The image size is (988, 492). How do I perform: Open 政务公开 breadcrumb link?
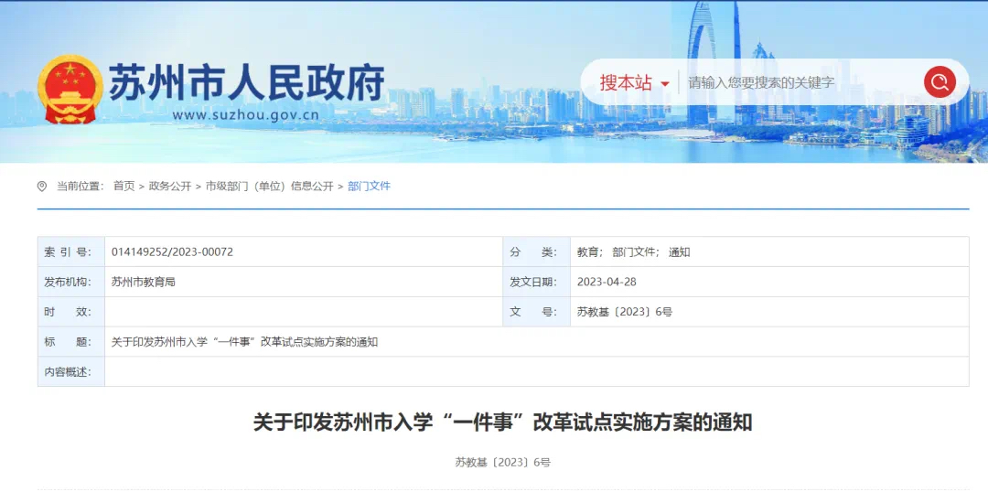(170, 187)
